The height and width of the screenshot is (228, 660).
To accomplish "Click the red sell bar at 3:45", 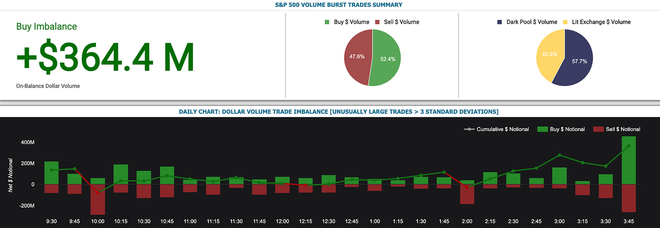I will [x=628, y=198].
